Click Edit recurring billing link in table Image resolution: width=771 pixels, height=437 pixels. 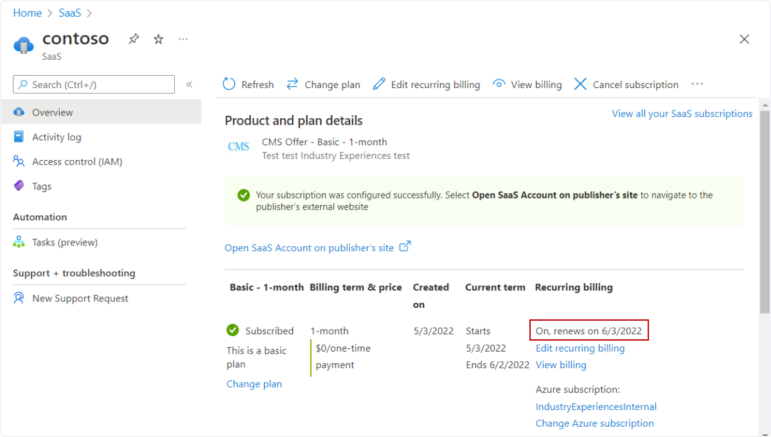580,348
